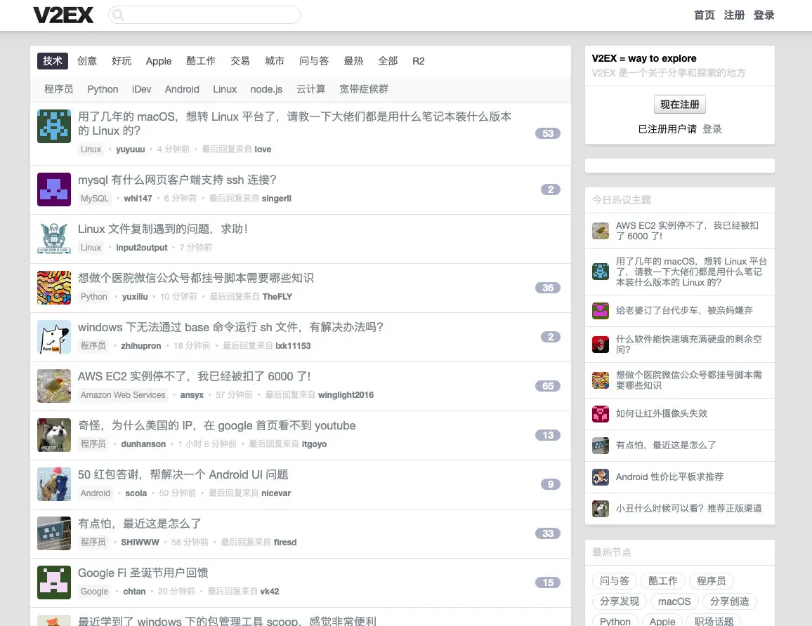Open the 程序员 sub-node link
This screenshot has width=812, height=626.
point(58,89)
